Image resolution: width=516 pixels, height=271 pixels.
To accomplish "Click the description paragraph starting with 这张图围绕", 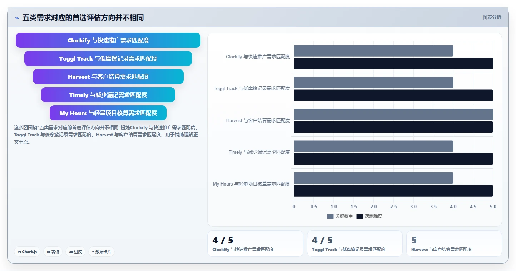I will 106,135.
